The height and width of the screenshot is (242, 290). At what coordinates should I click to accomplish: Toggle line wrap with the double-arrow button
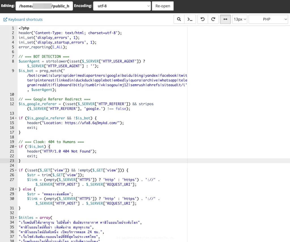click(x=225, y=19)
